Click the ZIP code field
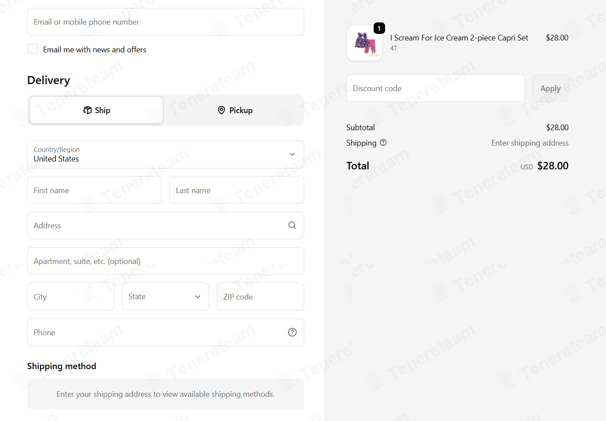 261,297
